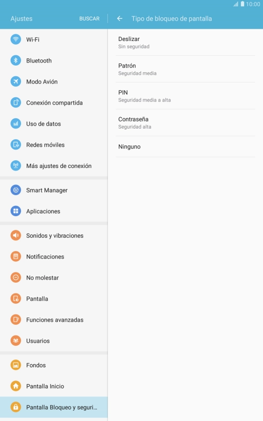263x421 pixels.
Task: Tap the Smart Manager icon
Action: [x=15, y=190]
